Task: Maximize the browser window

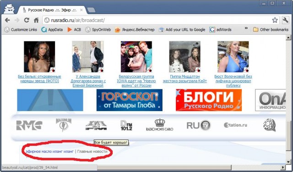Action: click(273, 3)
